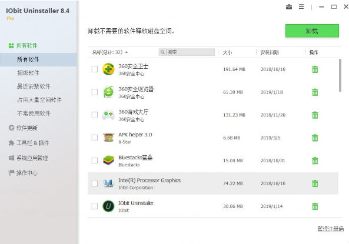349x244 pixels.
Task: Click trash icon for 360安全卫士
Action: [315, 69]
